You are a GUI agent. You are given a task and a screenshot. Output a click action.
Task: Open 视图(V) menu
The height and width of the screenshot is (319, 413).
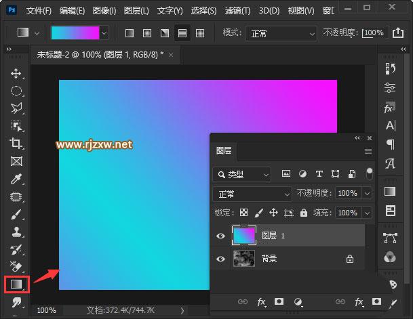point(301,11)
